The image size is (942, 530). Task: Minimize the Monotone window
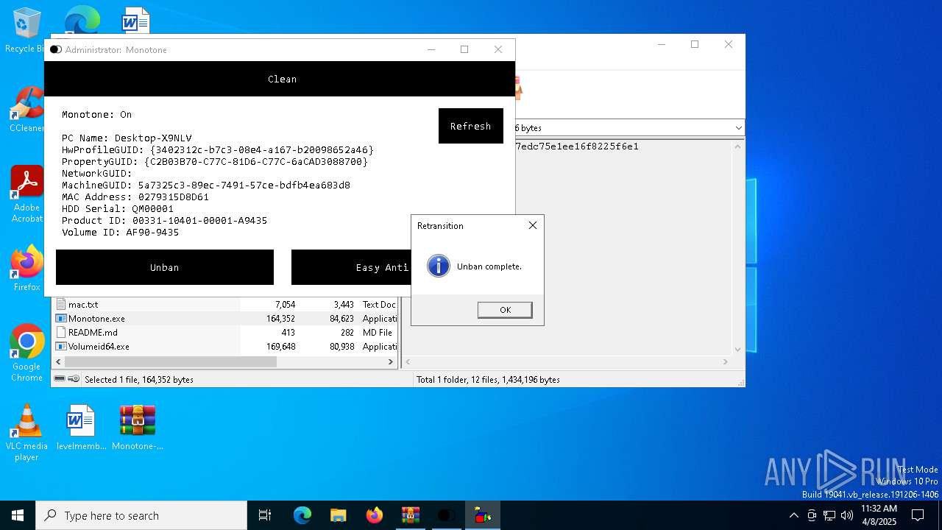(x=431, y=49)
